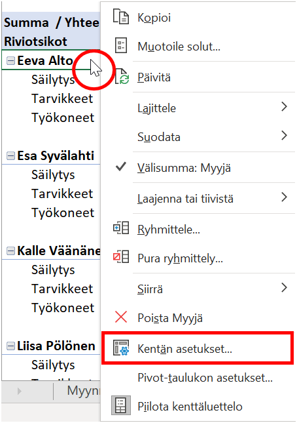Screen dimensions: 297x423
Task: Toggle the Välisumma: Myyjä checkmark
Action: (121, 167)
